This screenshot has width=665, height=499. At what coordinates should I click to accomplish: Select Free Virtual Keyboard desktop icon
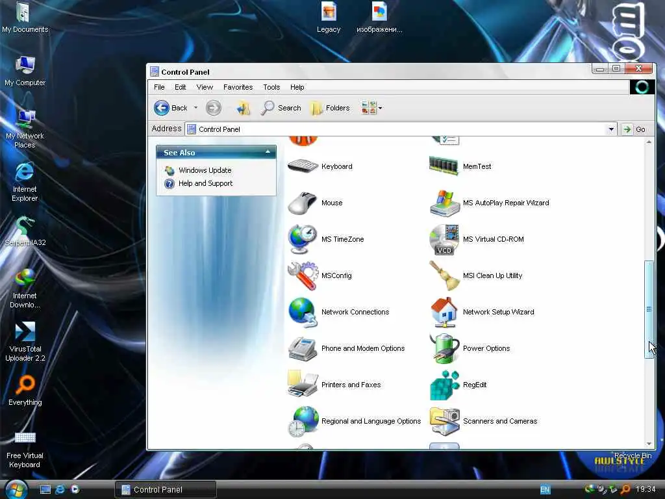coord(25,449)
